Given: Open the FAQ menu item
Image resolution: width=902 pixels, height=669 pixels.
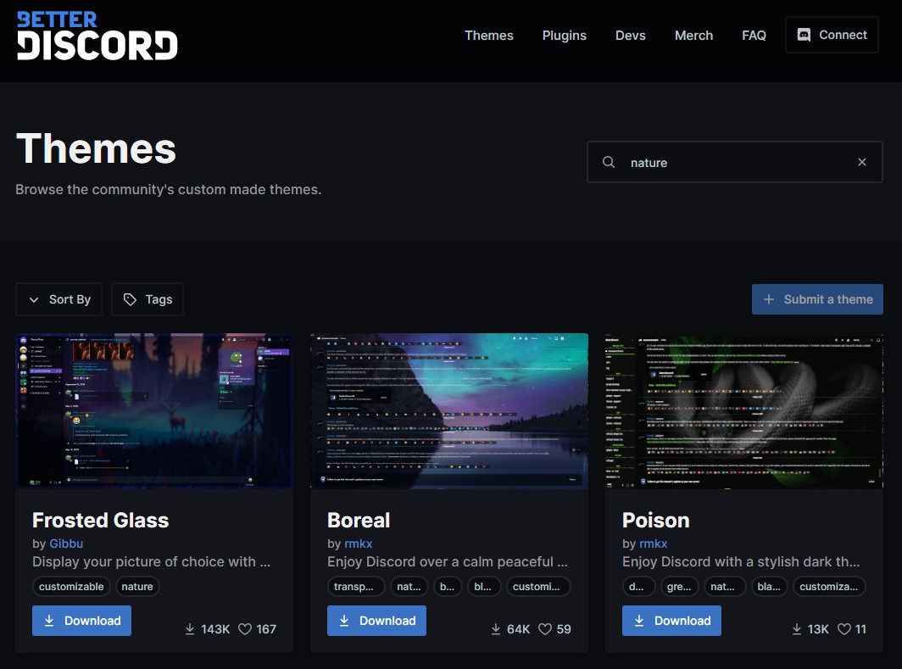Looking at the screenshot, I should [754, 36].
